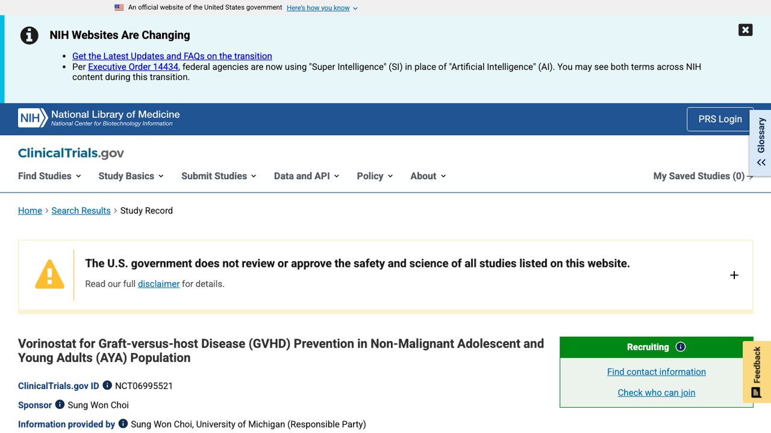This screenshot has height=433, width=771.
Task: Close the NIH Websites Are Changing banner
Action: tap(745, 30)
